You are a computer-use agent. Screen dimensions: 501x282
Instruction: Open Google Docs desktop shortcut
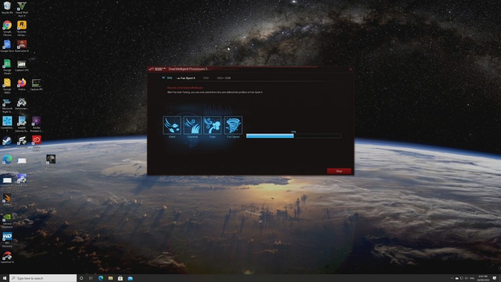(x=7, y=46)
